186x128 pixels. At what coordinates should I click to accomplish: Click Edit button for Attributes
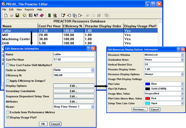point(74,102)
